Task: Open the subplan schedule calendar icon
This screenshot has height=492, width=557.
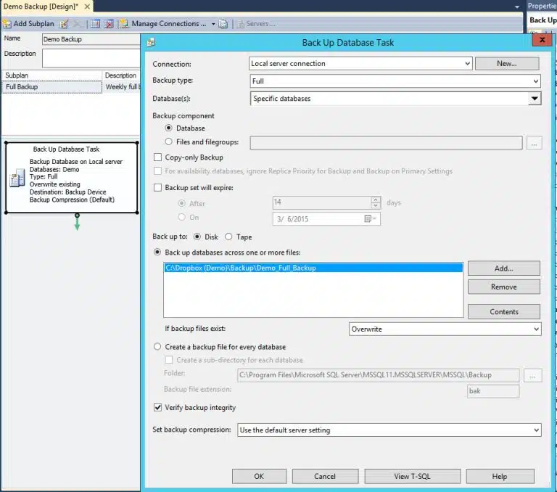Action: coord(95,24)
